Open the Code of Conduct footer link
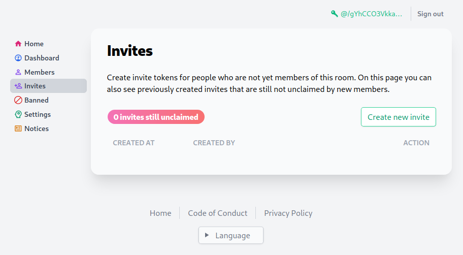The height and width of the screenshot is (255, 463). coord(218,213)
